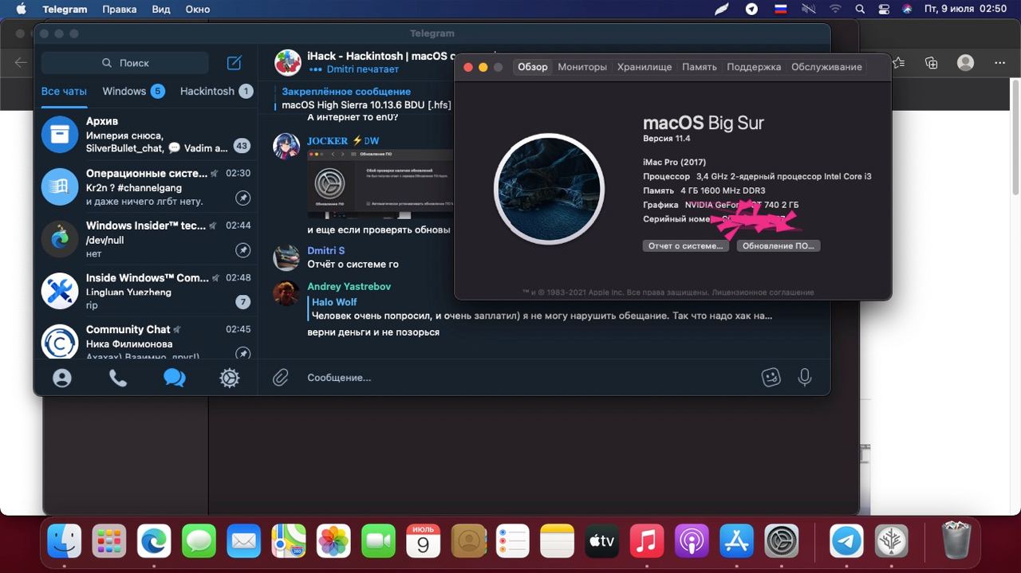Open Apple TV from the Dock
Screen dimensions: 1021x573
click(602, 541)
